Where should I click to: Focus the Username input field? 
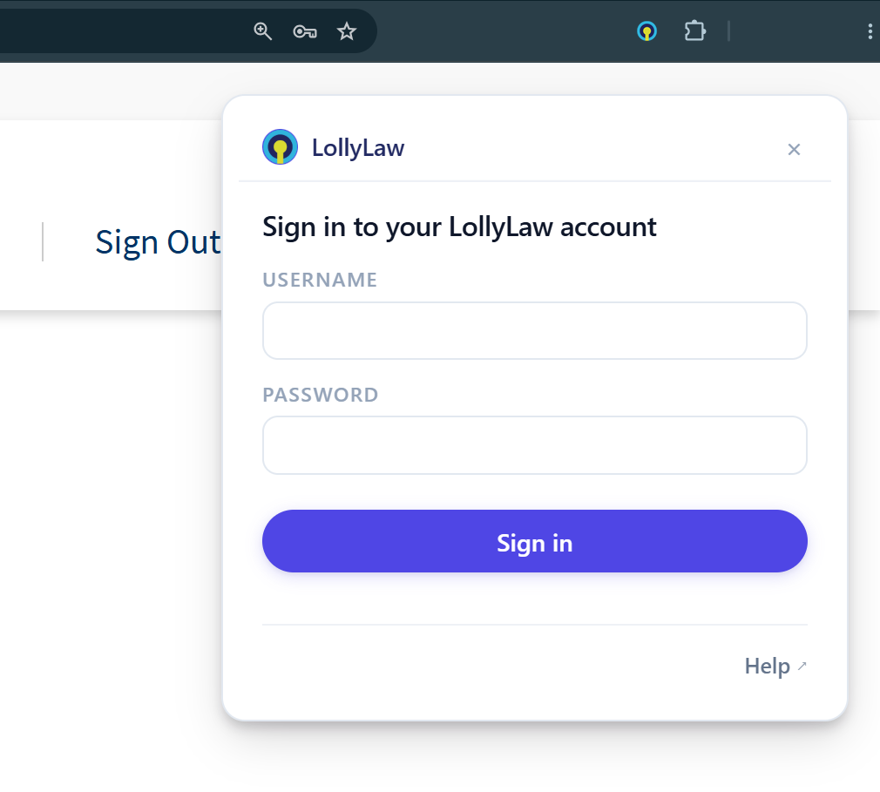[535, 330]
